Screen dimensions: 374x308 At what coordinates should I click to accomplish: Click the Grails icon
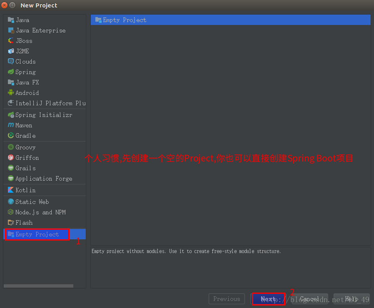pyautogui.click(x=11, y=168)
